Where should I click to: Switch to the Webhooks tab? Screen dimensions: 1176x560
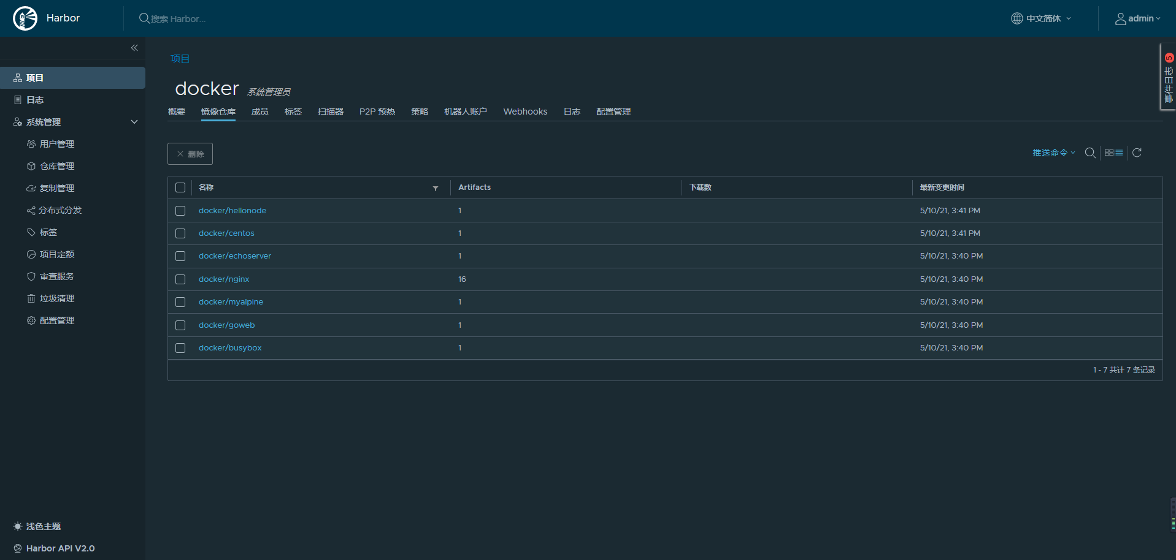(525, 112)
